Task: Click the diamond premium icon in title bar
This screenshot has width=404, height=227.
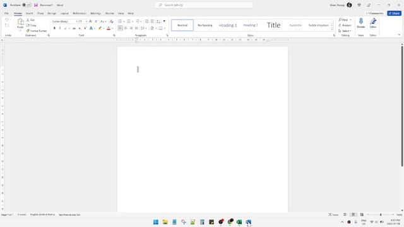Action: pos(359,5)
